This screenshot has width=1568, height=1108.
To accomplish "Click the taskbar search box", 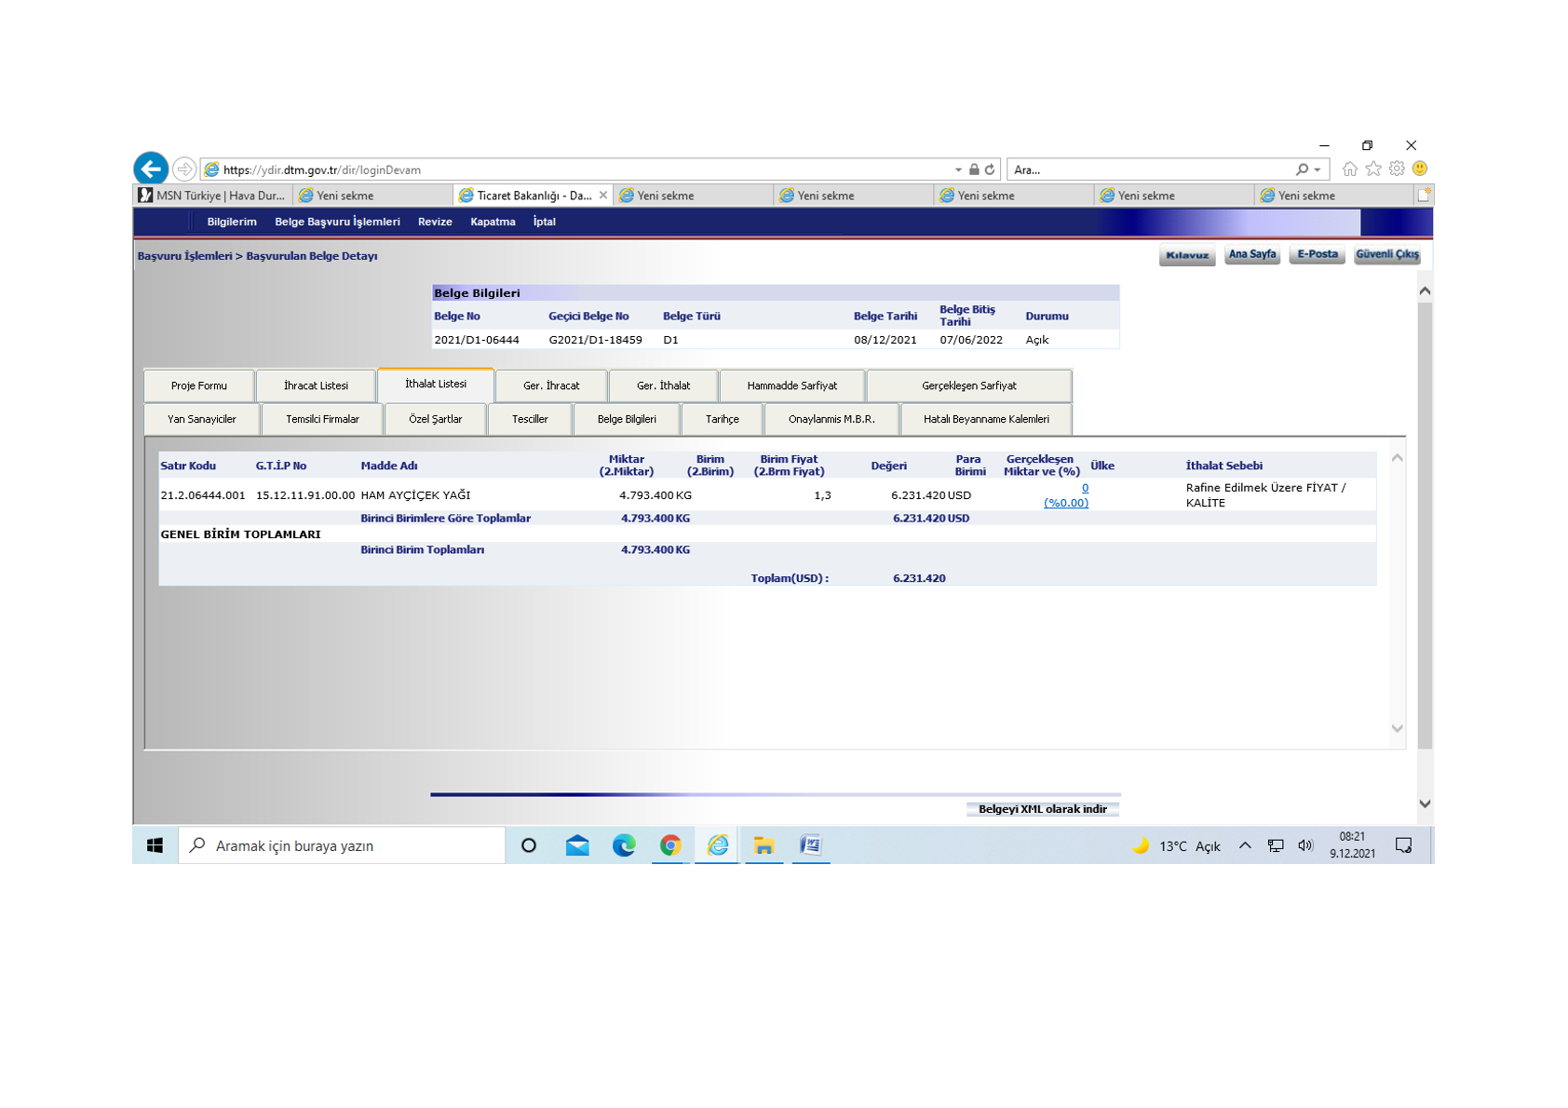I will [342, 845].
